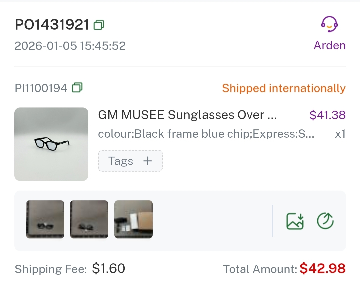Copy order number PO1431921 using copy icon
360x291 pixels.
tap(99, 25)
